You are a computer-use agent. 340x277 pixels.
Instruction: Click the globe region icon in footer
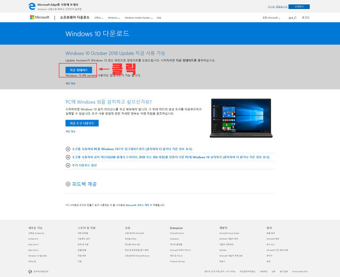[30, 272]
